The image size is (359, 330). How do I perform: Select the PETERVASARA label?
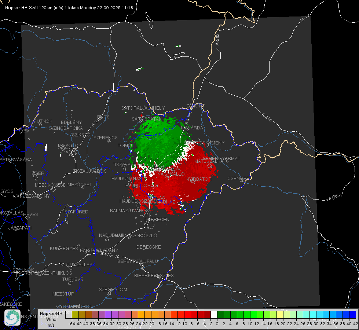pos(16,159)
